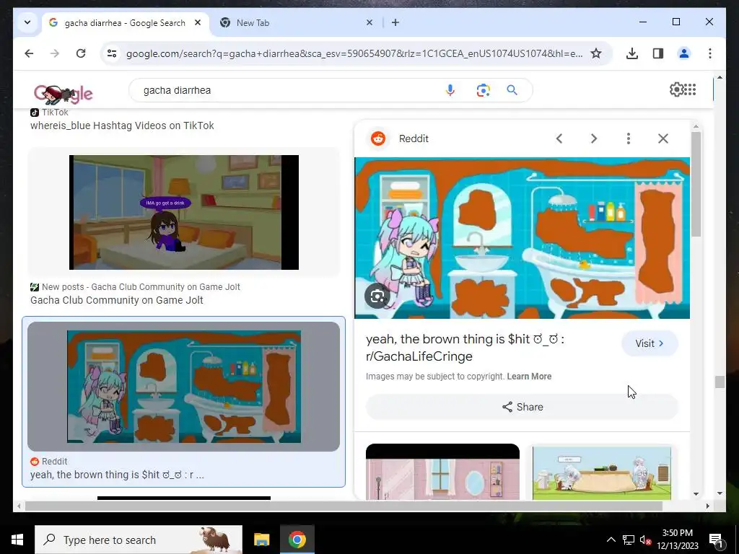Select the bedroom scene thumbnail
739x554 pixels.
point(184,213)
